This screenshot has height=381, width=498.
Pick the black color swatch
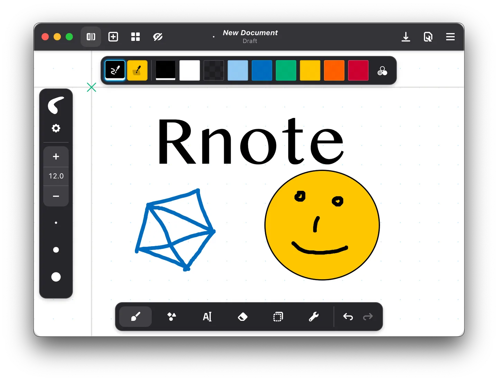tap(166, 70)
